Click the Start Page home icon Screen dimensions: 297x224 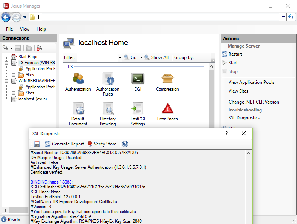[x=14, y=56]
